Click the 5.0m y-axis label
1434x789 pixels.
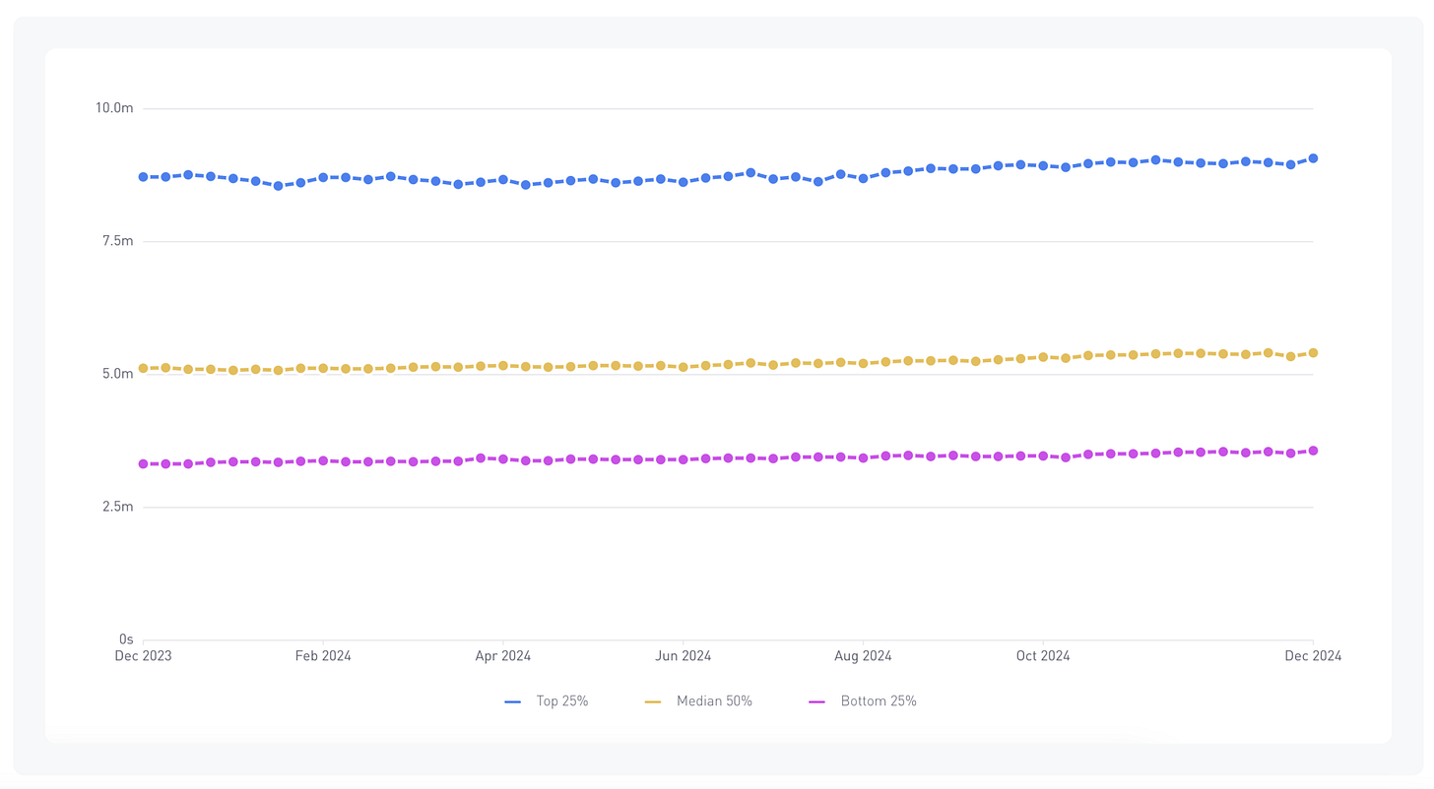tap(117, 374)
